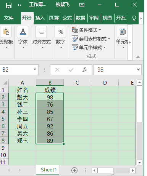
Task: Expand the 对齐方式 dropdown arrow
Action: point(42,48)
